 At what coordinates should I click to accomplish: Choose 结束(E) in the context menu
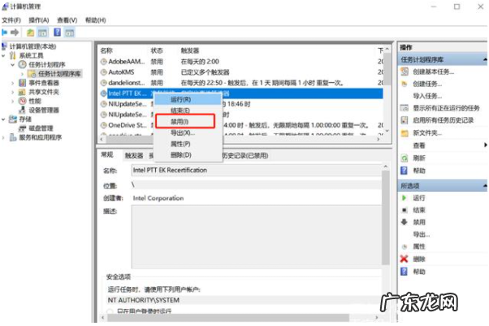(188, 111)
